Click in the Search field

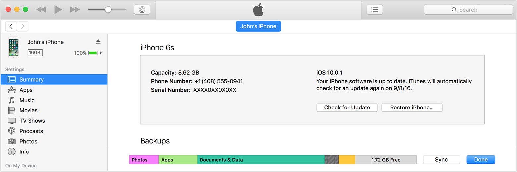(468, 10)
